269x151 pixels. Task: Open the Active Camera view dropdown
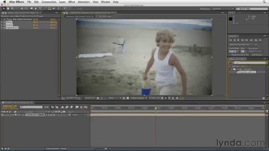pyautogui.click(x=139, y=98)
